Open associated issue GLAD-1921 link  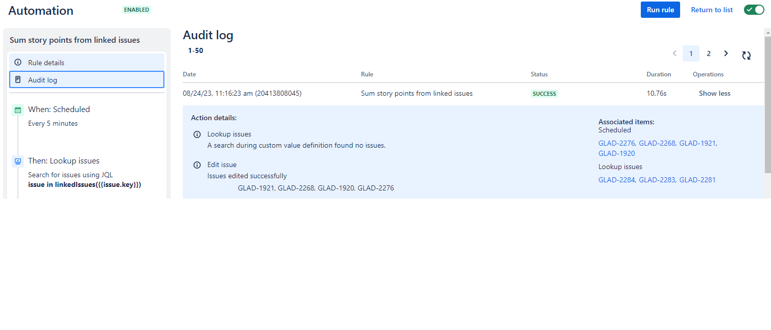pyautogui.click(x=697, y=144)
